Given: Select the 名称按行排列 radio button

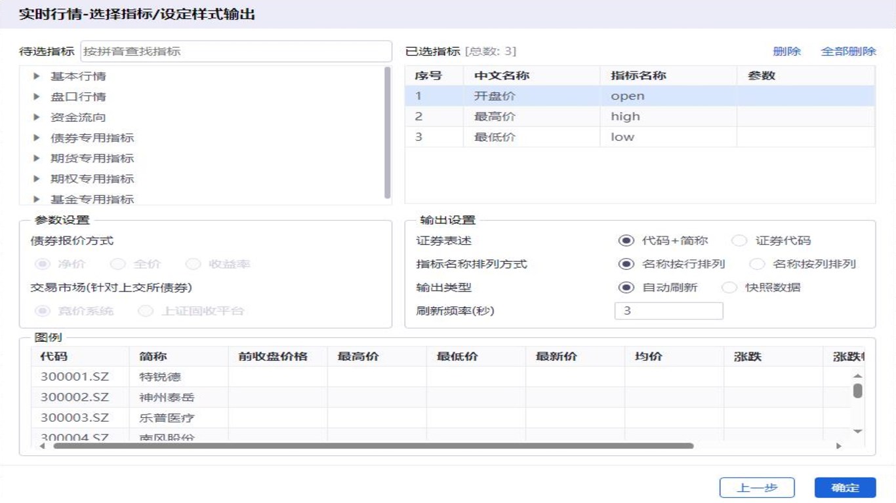Looking at the screenshot, I should [626, 264].
